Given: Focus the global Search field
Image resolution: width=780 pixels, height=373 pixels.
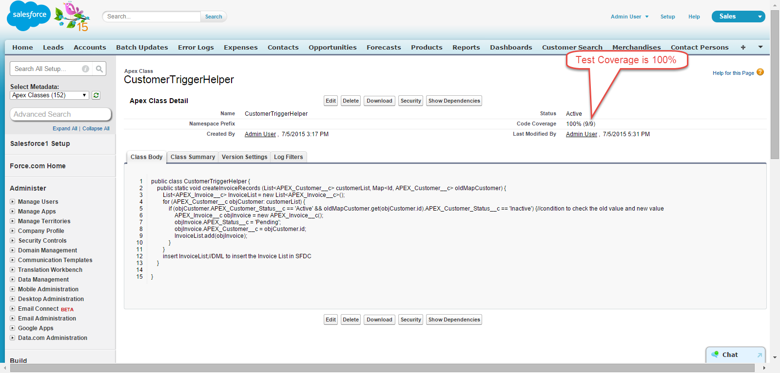Looking at the screenshot, I should (152, 17).
